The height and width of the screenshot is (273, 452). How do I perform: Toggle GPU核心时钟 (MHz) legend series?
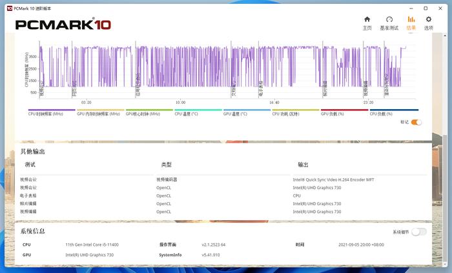(x=149, y=112)
